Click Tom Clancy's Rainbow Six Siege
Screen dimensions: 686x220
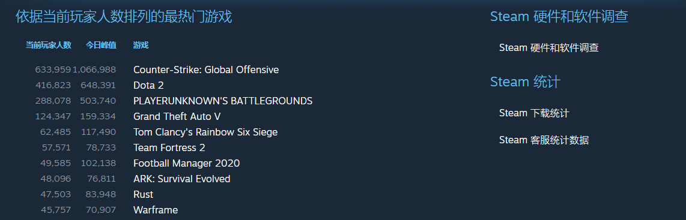point(205,132)
